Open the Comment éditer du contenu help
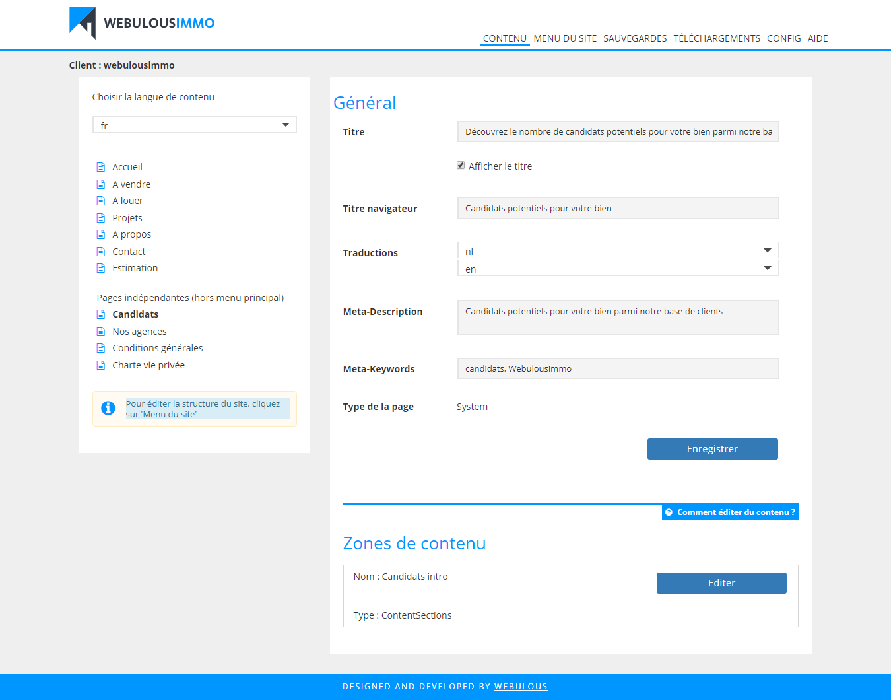 pos(730,512)
